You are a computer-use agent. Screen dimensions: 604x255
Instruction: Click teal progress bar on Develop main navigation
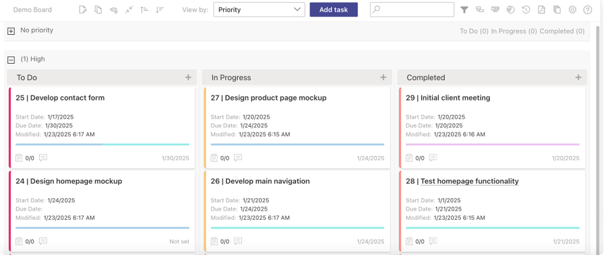(x=297, y=228)
